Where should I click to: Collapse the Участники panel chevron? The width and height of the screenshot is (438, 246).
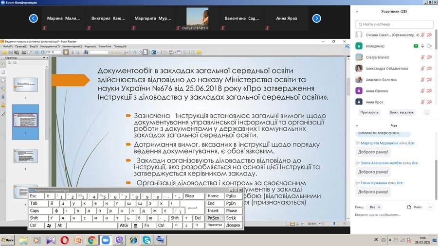coord(357,11)
